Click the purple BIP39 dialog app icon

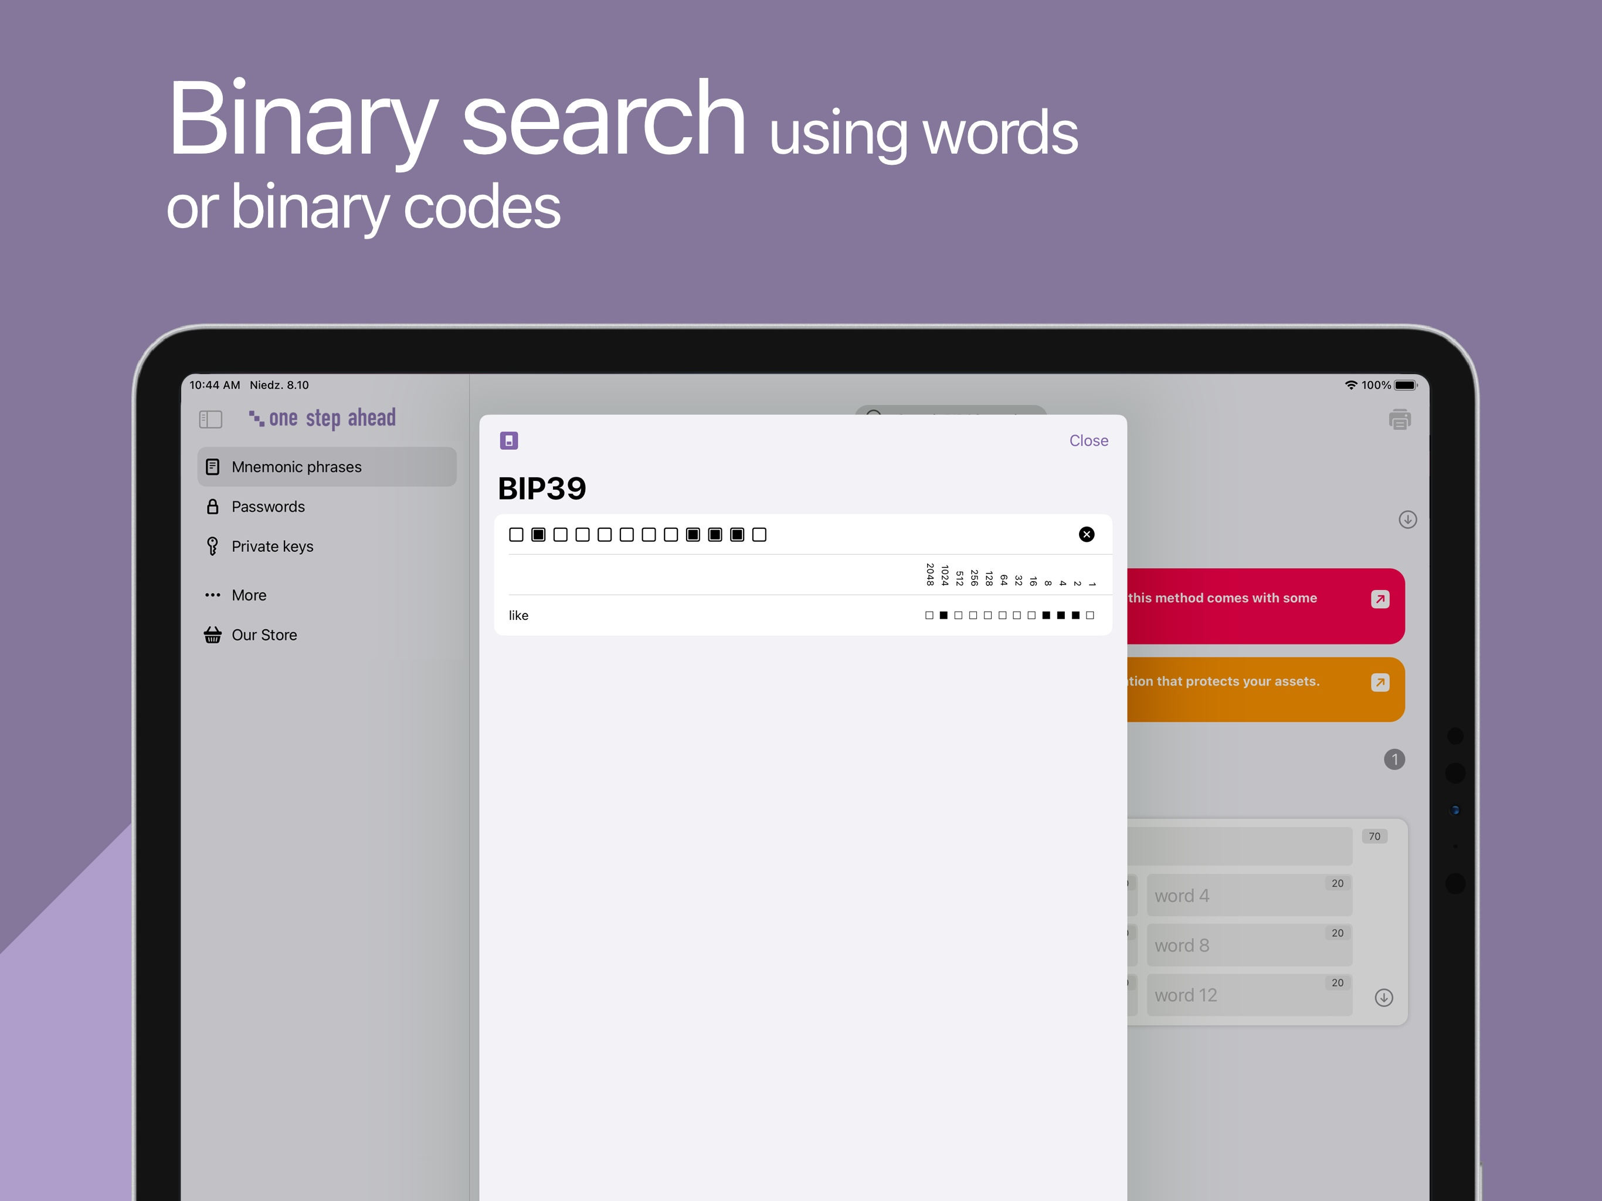click(x=509, y=440)
